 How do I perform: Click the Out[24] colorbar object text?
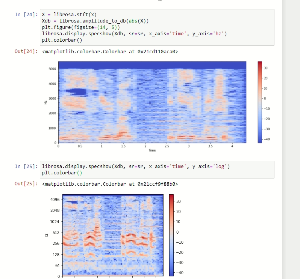click(110, 52)
